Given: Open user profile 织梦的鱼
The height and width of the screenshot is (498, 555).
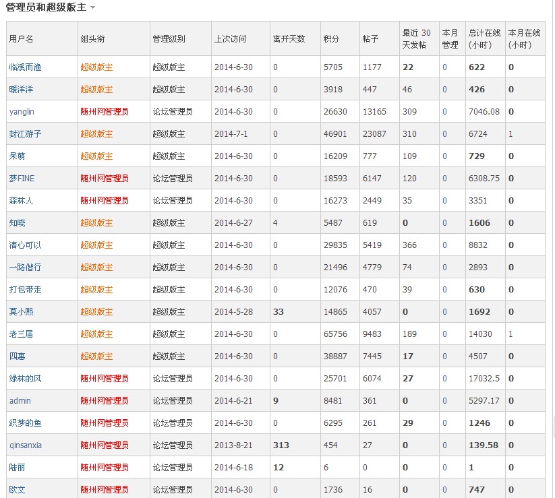Looking at the screenshot, I should coord(25,423).
